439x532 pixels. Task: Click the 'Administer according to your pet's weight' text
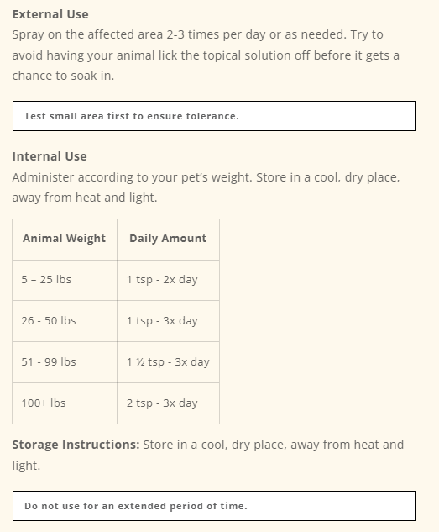click(x=132, y=177)
